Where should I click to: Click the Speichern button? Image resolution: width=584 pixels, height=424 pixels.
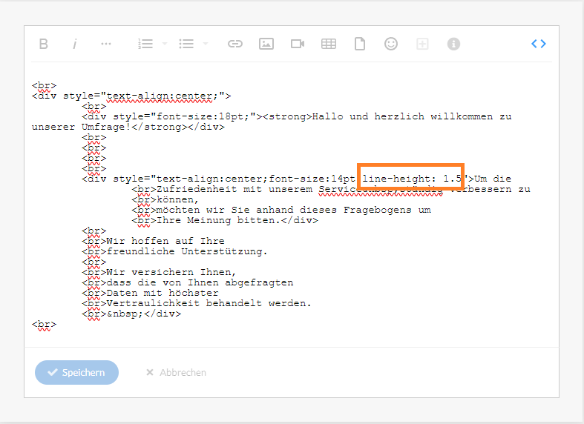(x=76, y=372)
